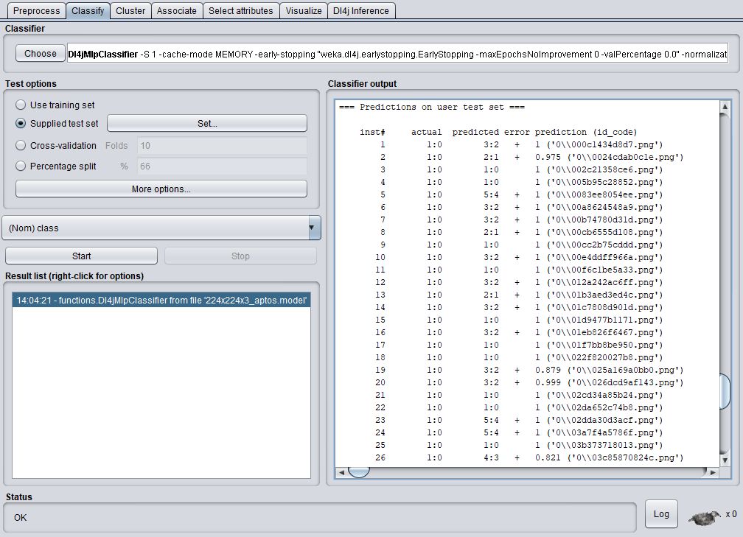Click the horizontal scroll left arrow
The width and height of the screenshot is (743, 537).
pyautogui.click(x=341, y=472)
